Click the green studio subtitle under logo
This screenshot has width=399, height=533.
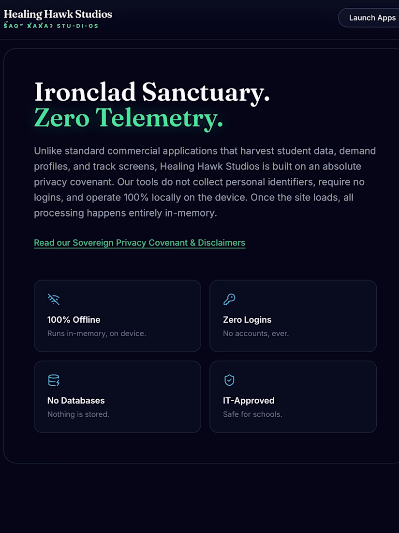click(x=51, y=26)
